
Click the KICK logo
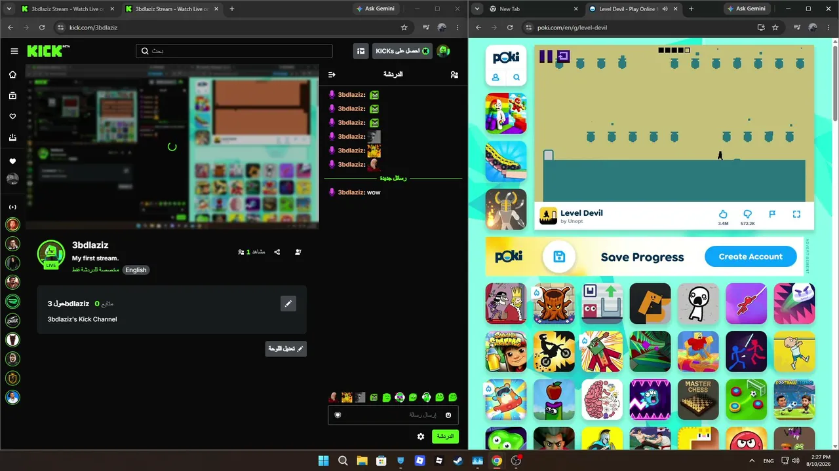tap(49, 51)
